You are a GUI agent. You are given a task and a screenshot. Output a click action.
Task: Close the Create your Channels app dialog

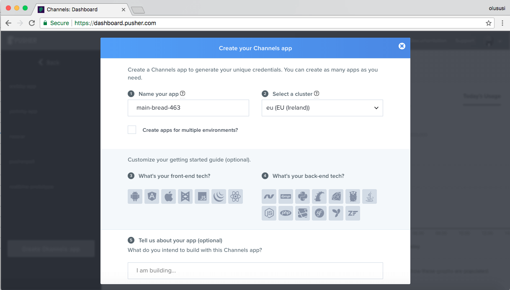point(402,46)
